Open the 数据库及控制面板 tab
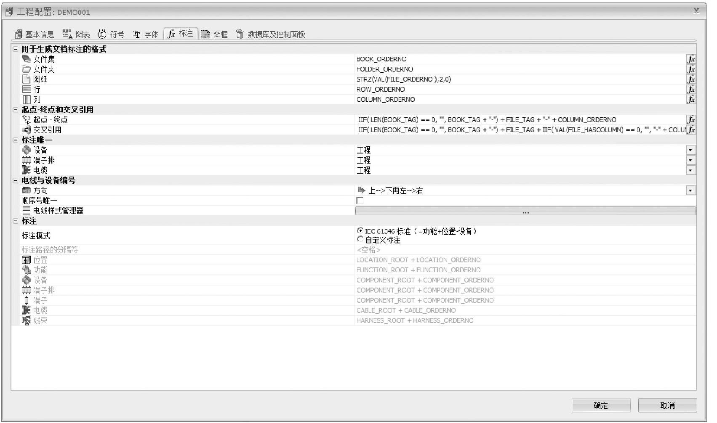 [271, 34]
